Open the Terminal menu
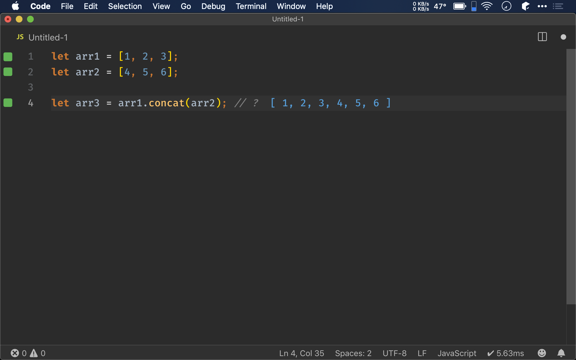This screenshot has width=576, height=360. [251, 6]
